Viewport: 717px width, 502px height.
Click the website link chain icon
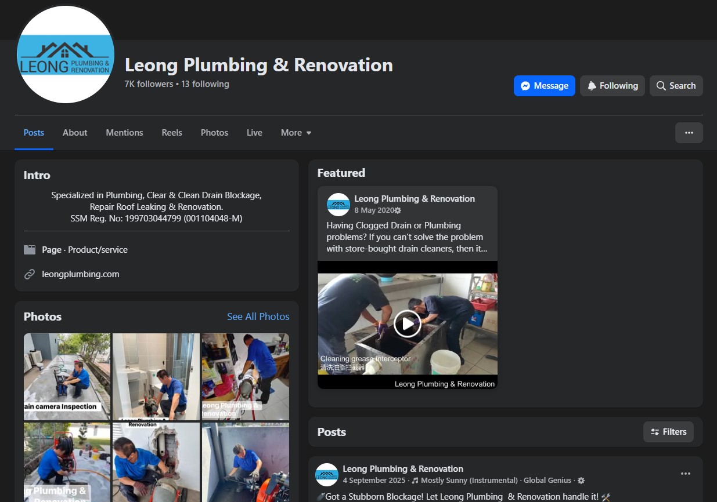pos(30,274)
